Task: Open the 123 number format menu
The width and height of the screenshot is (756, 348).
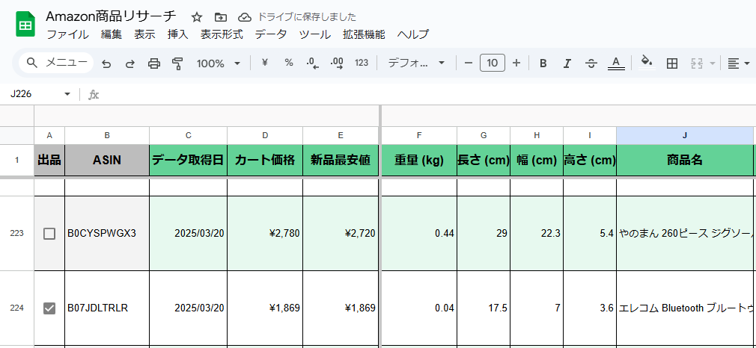Action: 362,63
